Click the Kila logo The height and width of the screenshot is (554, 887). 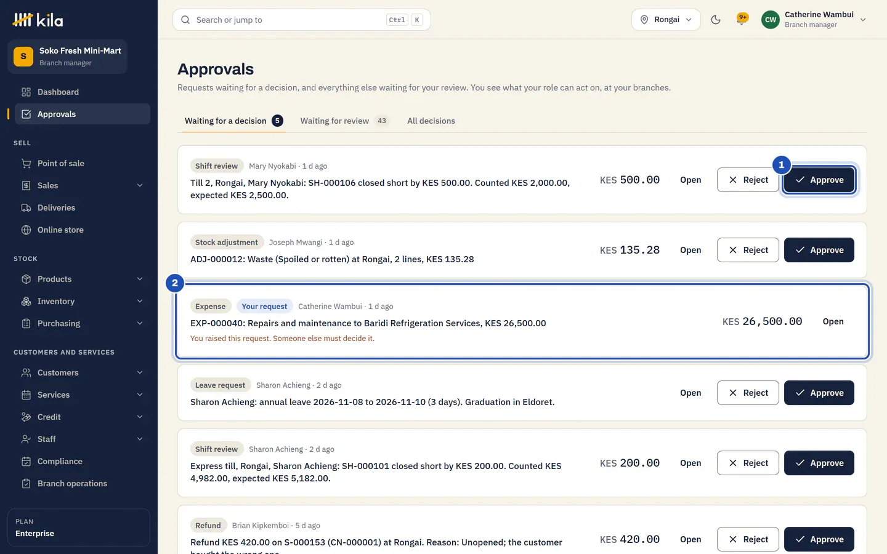click(x=38, y=20)
